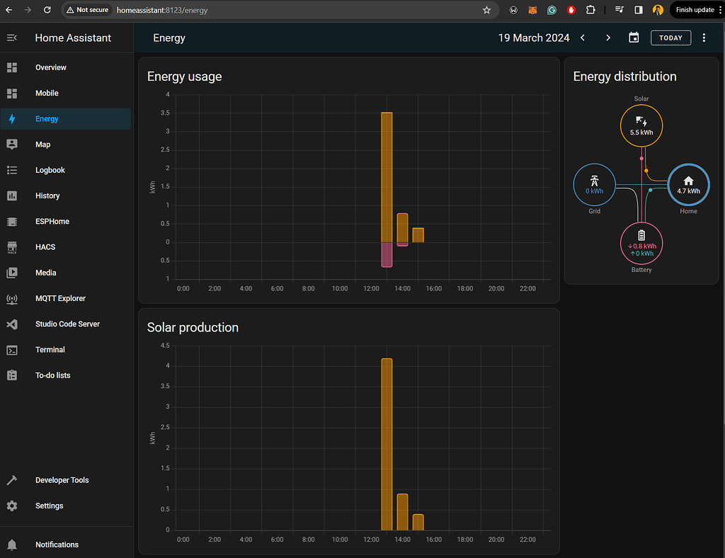
Task: Open the media control toolbar icon
Action: 620,10
